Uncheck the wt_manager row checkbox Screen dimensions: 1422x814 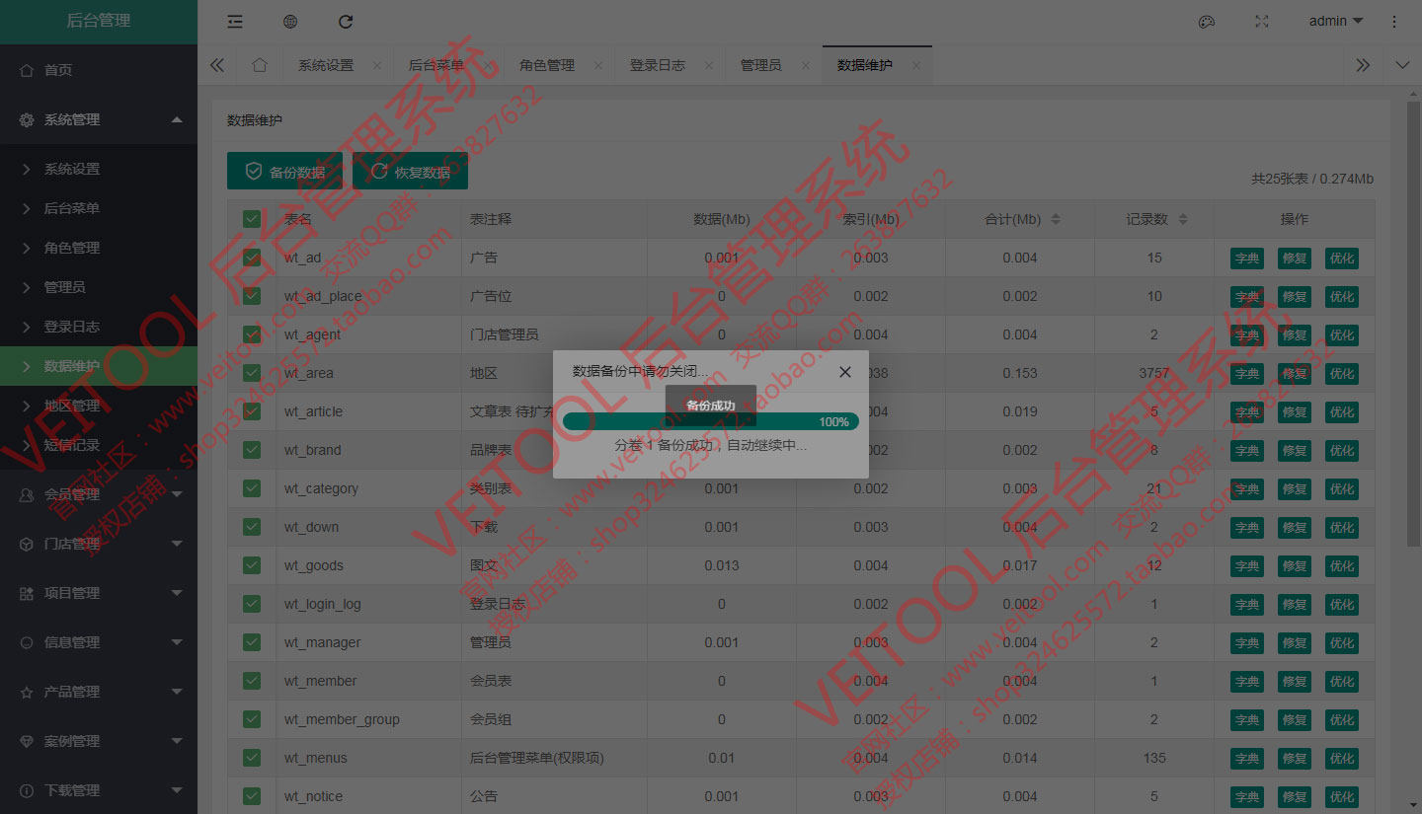click(252, 642)
